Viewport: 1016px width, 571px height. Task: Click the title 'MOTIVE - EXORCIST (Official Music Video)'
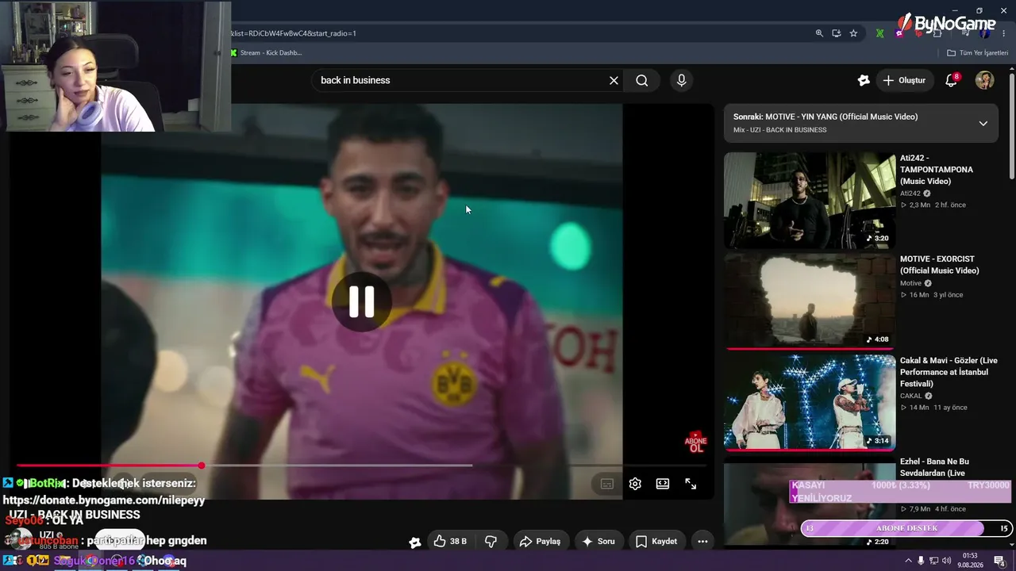click(940, 265)
